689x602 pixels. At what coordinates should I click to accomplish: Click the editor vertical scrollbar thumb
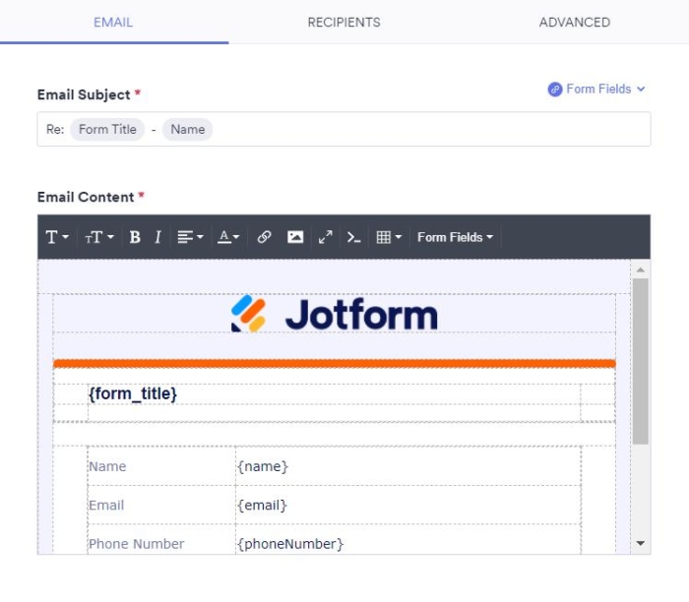pyautogui.click(x=641, y=361)
